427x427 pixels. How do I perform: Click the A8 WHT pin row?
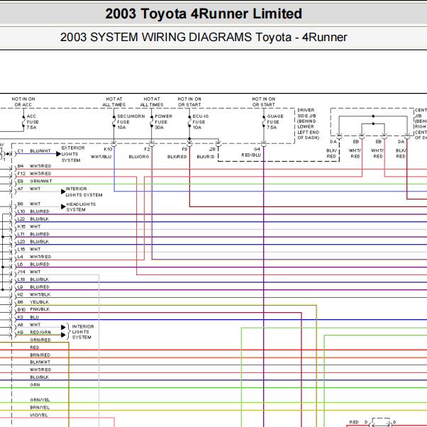click(29, 325)
